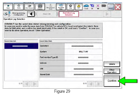
Task: Click the VIN row value
Action: point(83,69)
